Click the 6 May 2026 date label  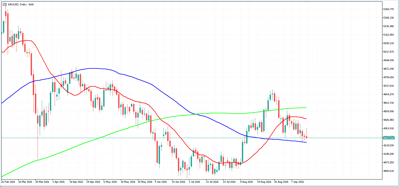pyautogui.click(x=110, y=182)
